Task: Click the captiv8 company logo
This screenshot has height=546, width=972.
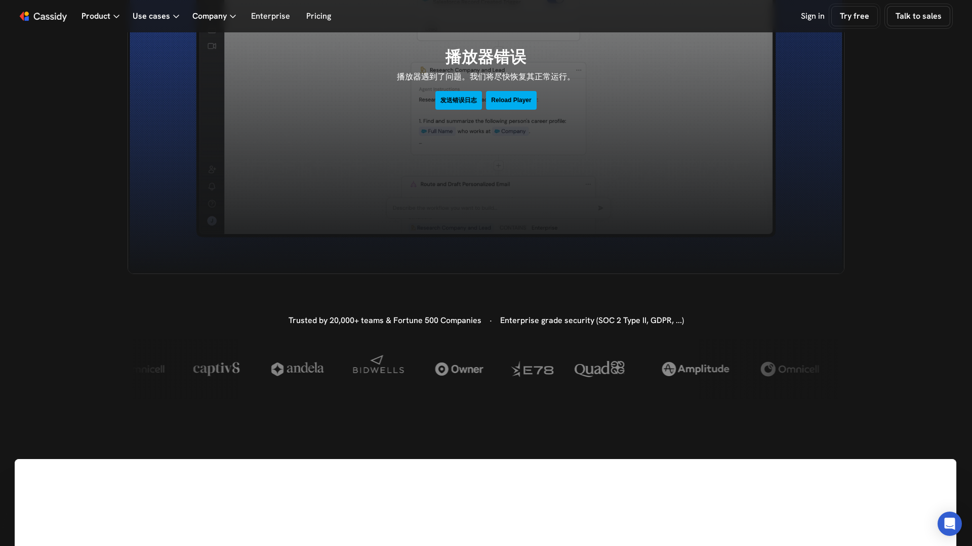Action: (216, 369)
